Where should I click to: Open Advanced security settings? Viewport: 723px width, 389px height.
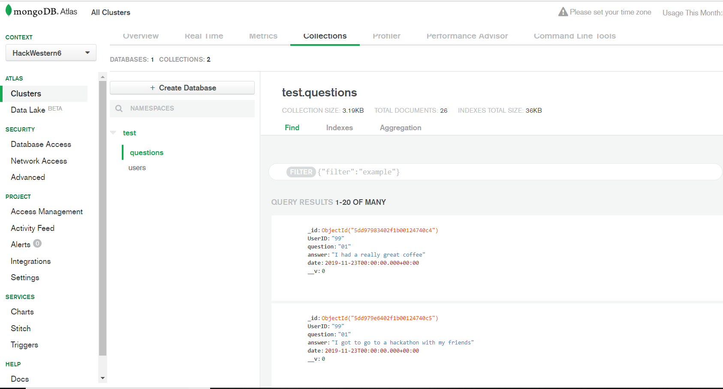[x=28, y=177]
